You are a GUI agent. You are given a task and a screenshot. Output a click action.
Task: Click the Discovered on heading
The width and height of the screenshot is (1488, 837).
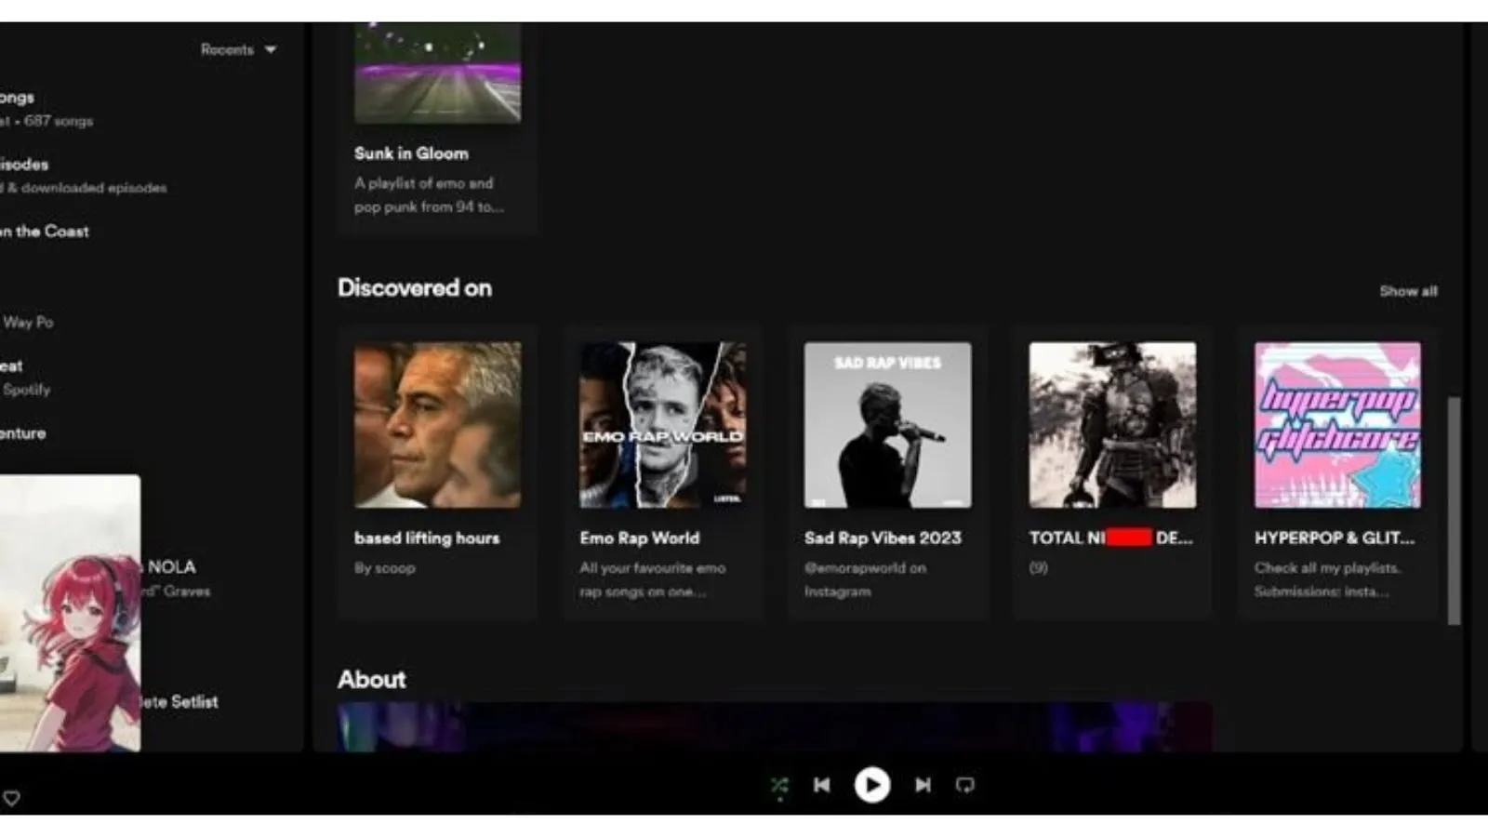click(415, 288)
